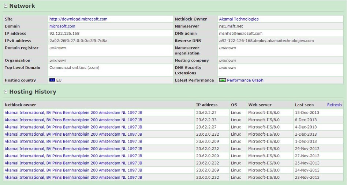Open Akamai International link dated 6-Dec-2013
Image resolution: width=347 pixels, height=185 pixels.
(x=73, y=120)
